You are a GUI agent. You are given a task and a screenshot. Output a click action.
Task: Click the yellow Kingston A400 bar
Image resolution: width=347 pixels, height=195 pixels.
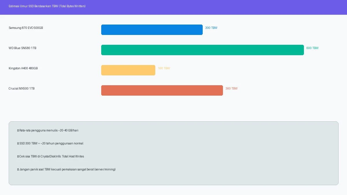click(128, 70)
